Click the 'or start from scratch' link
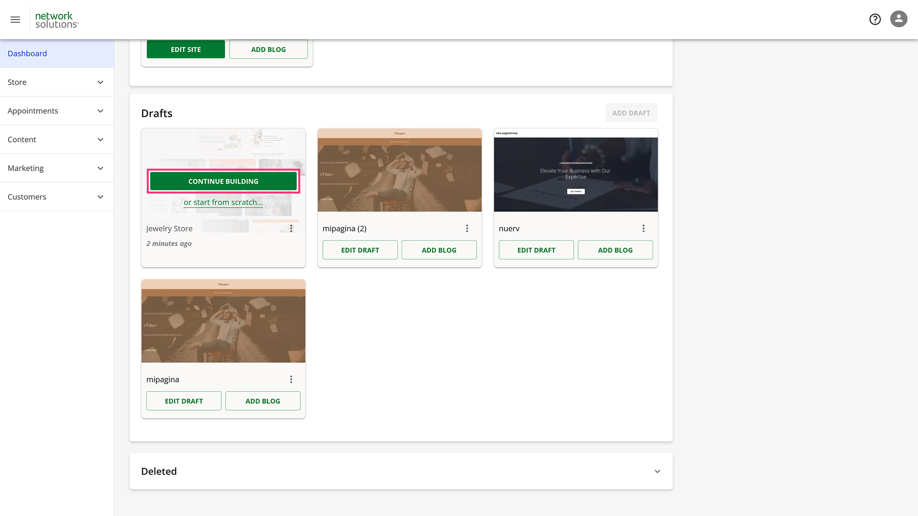Image resolution: width=918 pixels, height=516 pixels. point(223,202)
